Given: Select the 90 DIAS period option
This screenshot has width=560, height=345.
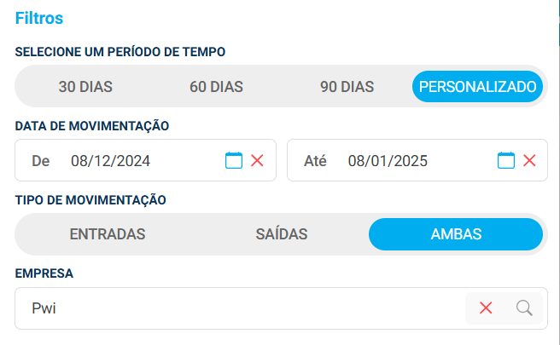Looking at the screenshot, I should [x=347, y=86].
